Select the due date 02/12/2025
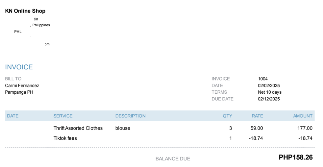This screenshot has width=323, height=167. click(x=269, y=99)
